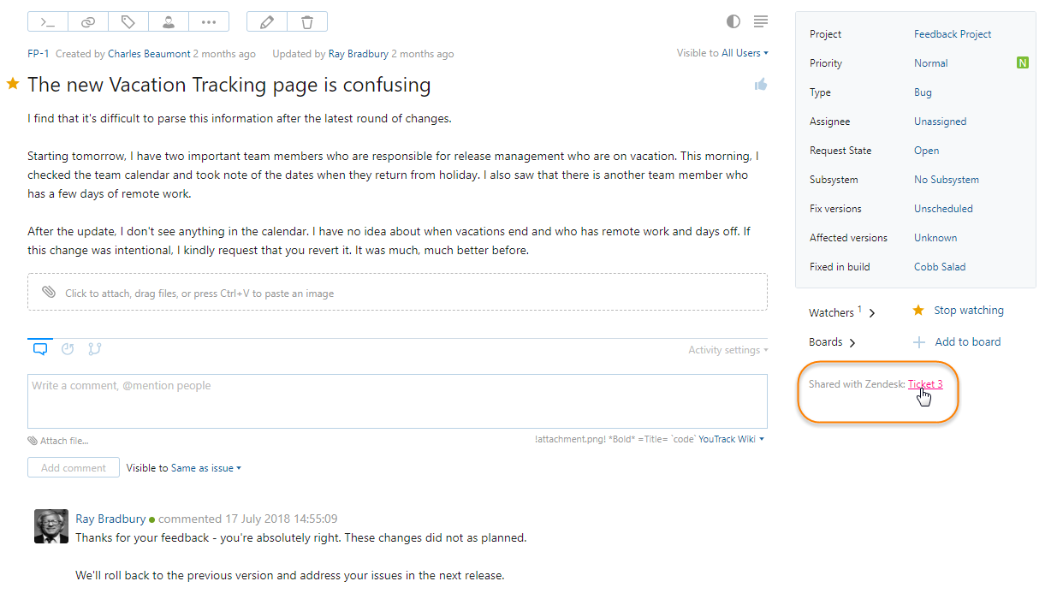The height and width of the screenshot is (611, 1063).
Task: Open the more options ellipsis icon
Action: pos(208,21)
